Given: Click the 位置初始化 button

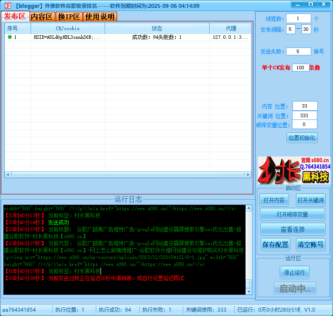Looking at the screenshot, I should (x=302, y=138).
